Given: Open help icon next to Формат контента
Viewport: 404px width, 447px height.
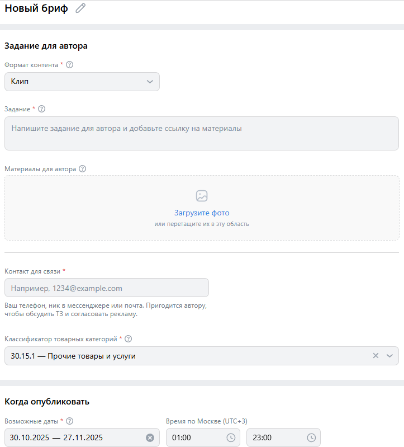Looking at the screenshot, I should pyautogui.click(x=69, y=65).
